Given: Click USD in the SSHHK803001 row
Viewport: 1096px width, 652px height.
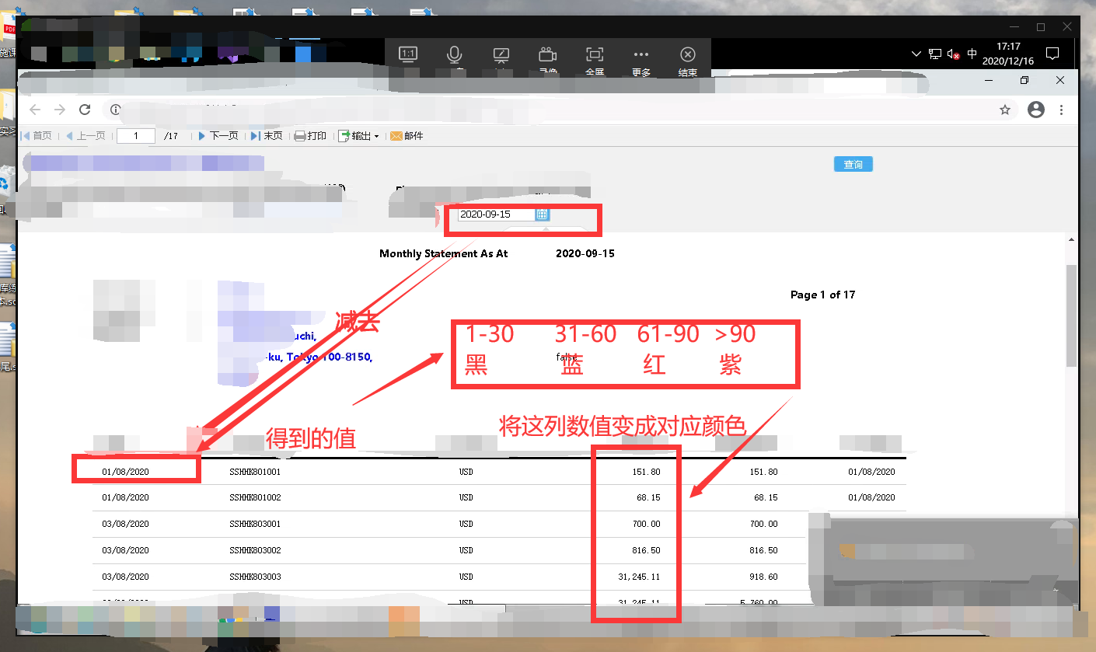Looking at the screenshot, I should [x=466, y=524].
